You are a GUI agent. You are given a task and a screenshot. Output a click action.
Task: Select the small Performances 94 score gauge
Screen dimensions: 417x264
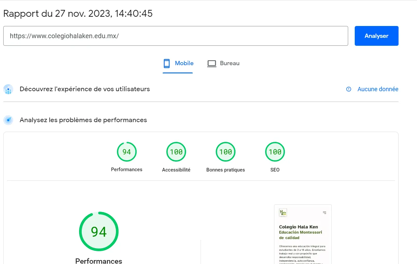(x=126, y=152)
